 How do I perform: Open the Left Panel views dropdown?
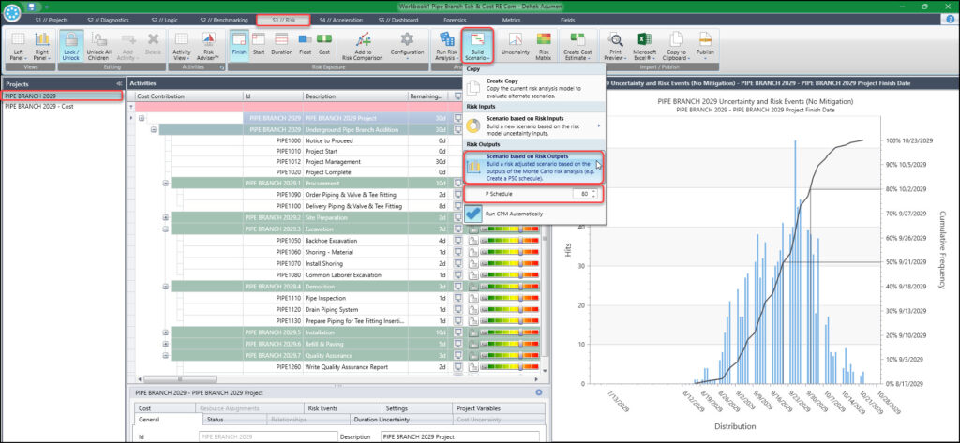coord(19,45)
